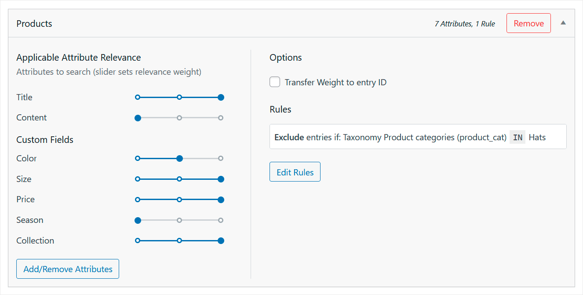This screenshot has width=583, height=295.
Task: Collapse the Products panel with the triangle arrow
Action: pos(563,23)
